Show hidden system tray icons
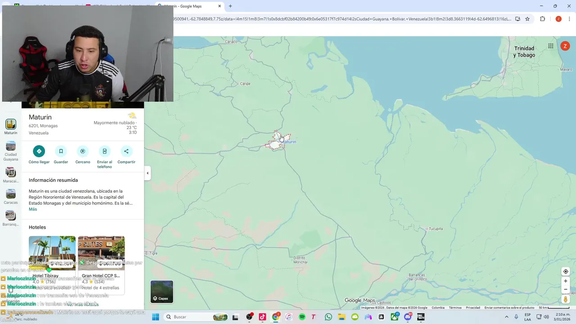 [x=507, y=317]
